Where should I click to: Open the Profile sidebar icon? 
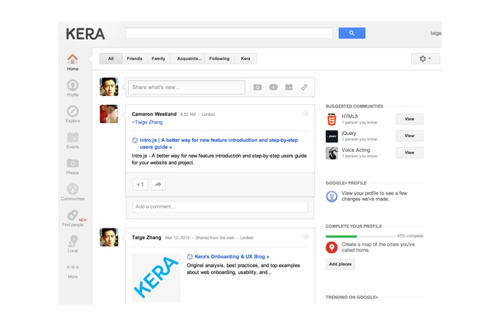tap(72, 85)
